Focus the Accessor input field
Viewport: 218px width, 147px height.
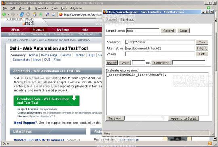point(160,42)
